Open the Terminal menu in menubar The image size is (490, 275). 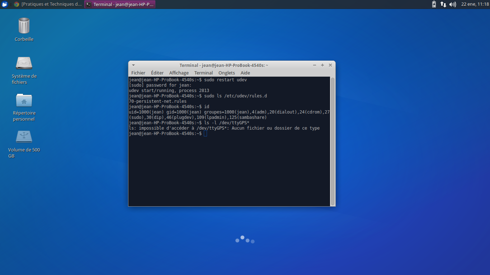(x=203, y=73)
